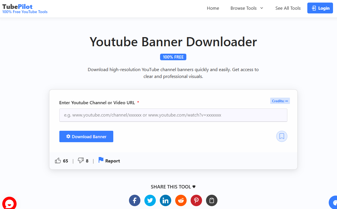The height and width of the screenshot is (209, 337).
Task: Click the LinkedIn share icon
Action: point(166,200)
